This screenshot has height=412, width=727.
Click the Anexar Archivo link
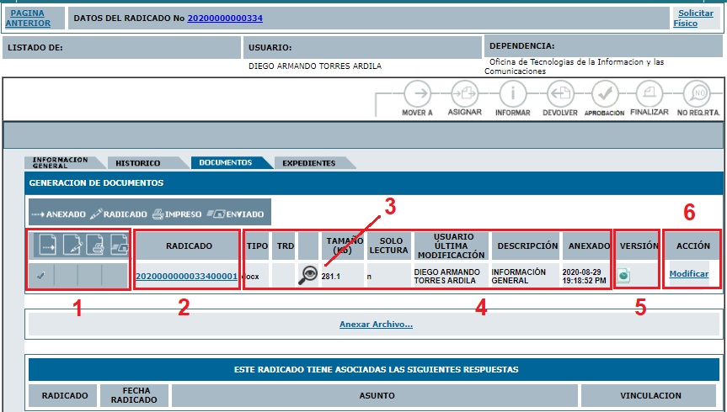(x=376, y=324)
